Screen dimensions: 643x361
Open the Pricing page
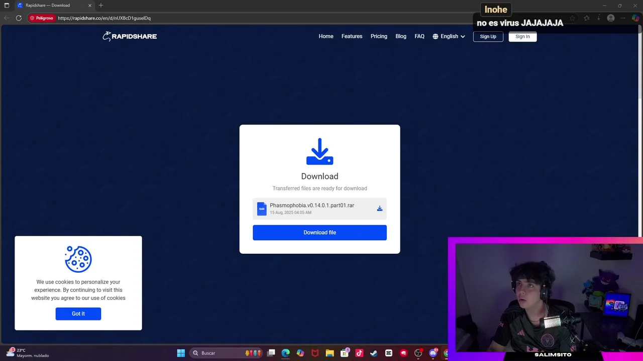(379, 36)
